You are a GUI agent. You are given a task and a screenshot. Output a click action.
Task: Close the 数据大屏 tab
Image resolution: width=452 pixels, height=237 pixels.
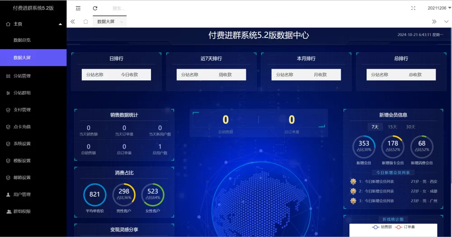(122, 22)
